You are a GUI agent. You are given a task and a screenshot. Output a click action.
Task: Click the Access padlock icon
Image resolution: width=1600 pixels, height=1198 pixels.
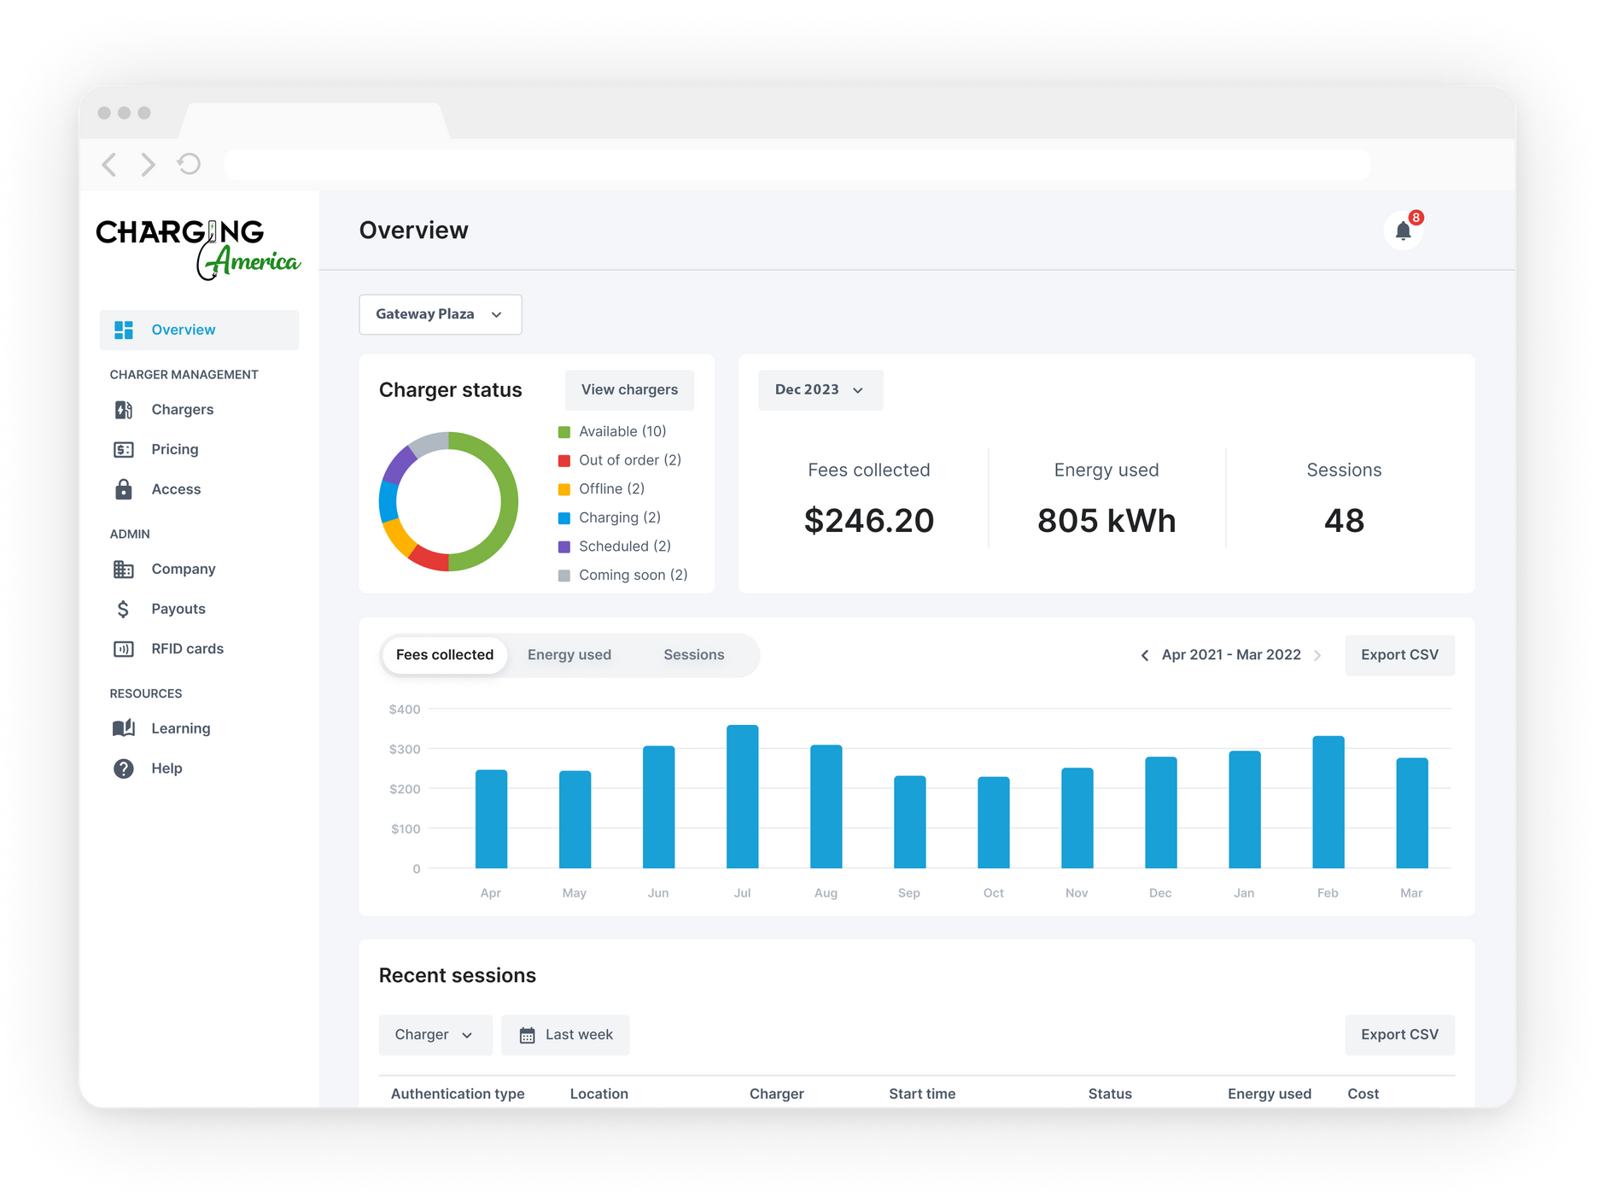tap(124, 489)
